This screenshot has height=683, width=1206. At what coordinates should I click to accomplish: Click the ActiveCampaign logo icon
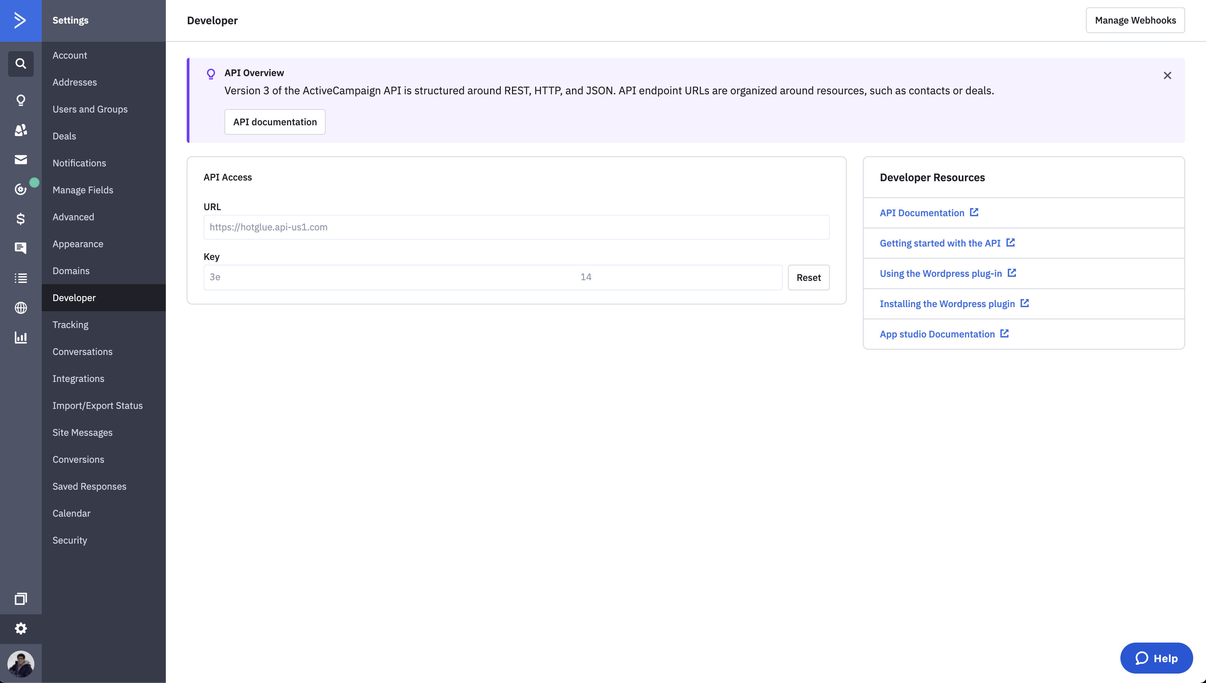[20, 20]
